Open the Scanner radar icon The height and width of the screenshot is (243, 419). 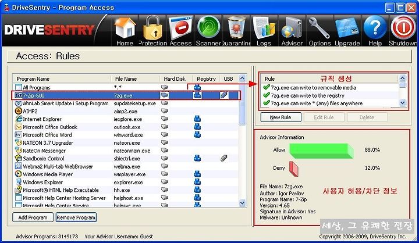point(208,31)
